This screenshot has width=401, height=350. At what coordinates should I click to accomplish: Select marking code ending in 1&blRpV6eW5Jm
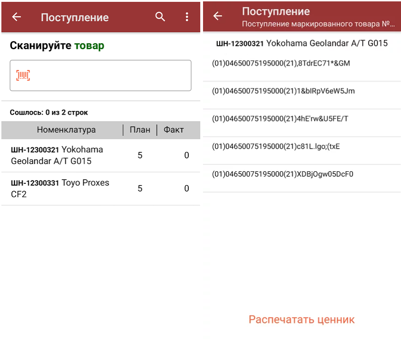point(283,91)
